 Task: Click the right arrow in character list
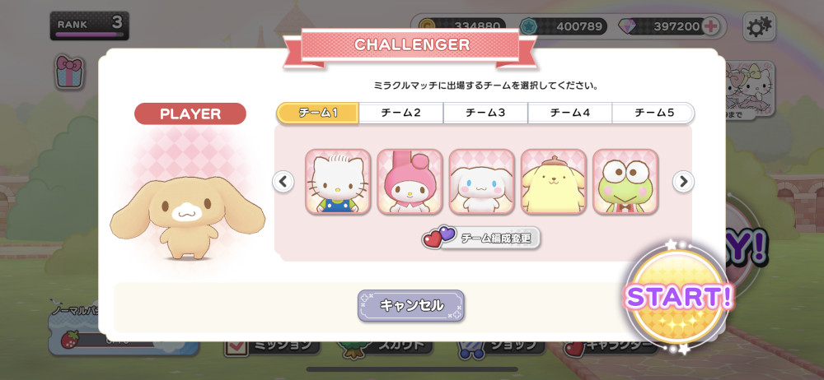click(x=683, y=182)
